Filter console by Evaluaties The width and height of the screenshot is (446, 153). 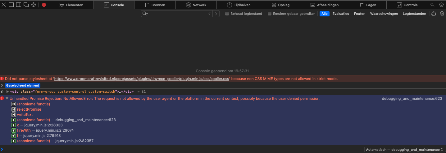[341, 14]
